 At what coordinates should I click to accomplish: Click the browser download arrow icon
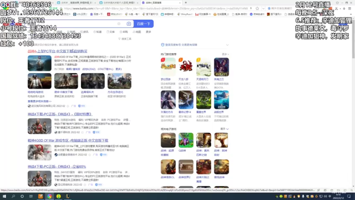tap(344, 8)
